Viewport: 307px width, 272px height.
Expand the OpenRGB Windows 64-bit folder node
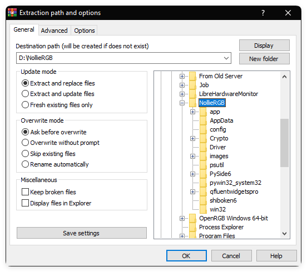pos(182,219)
